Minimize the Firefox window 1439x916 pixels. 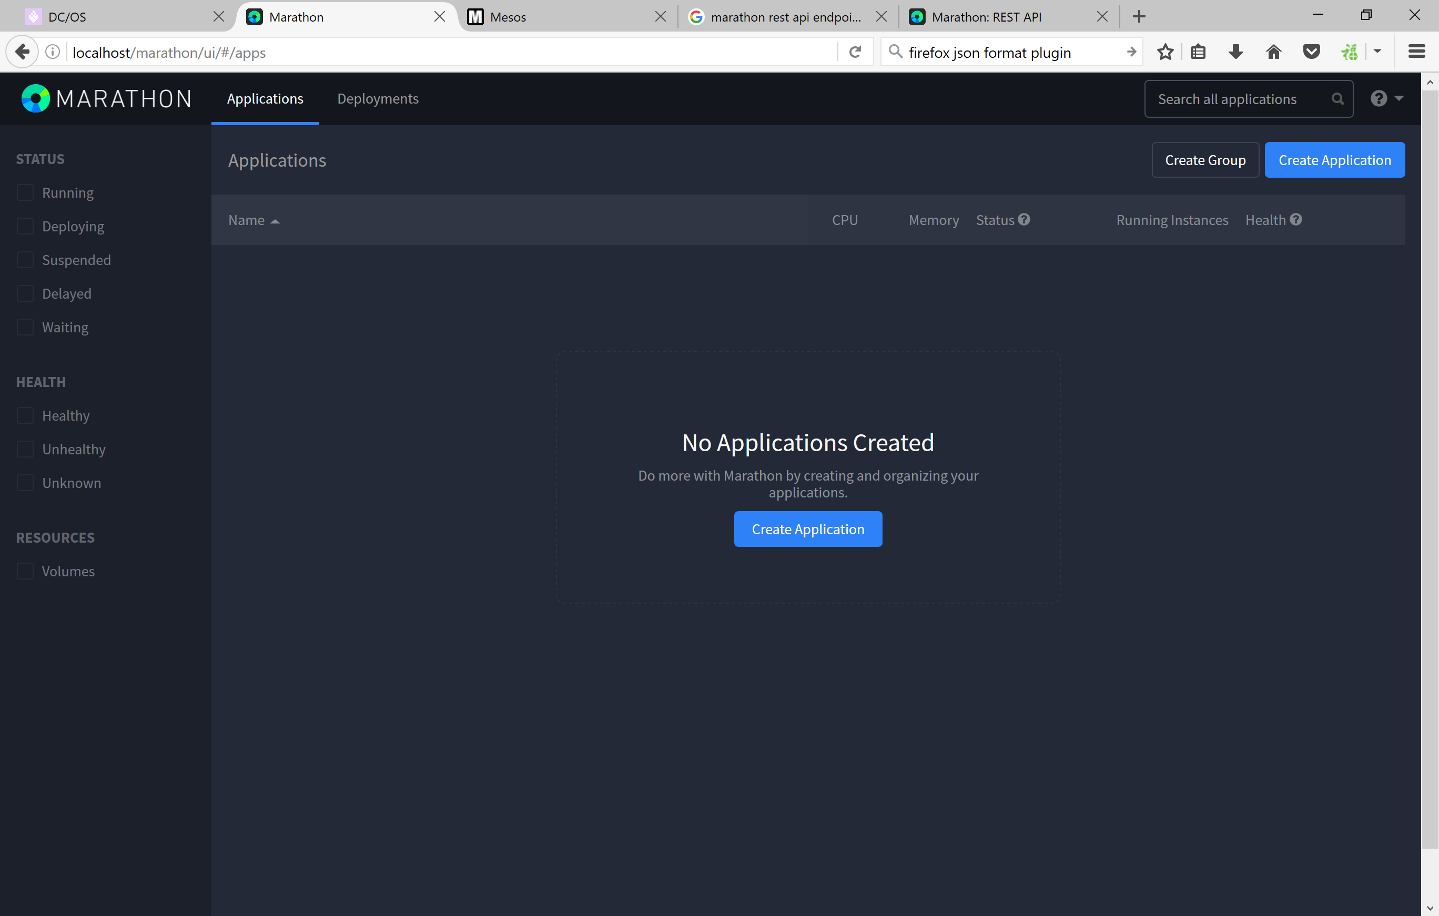pyautogui.click(x=1317, y=16)
